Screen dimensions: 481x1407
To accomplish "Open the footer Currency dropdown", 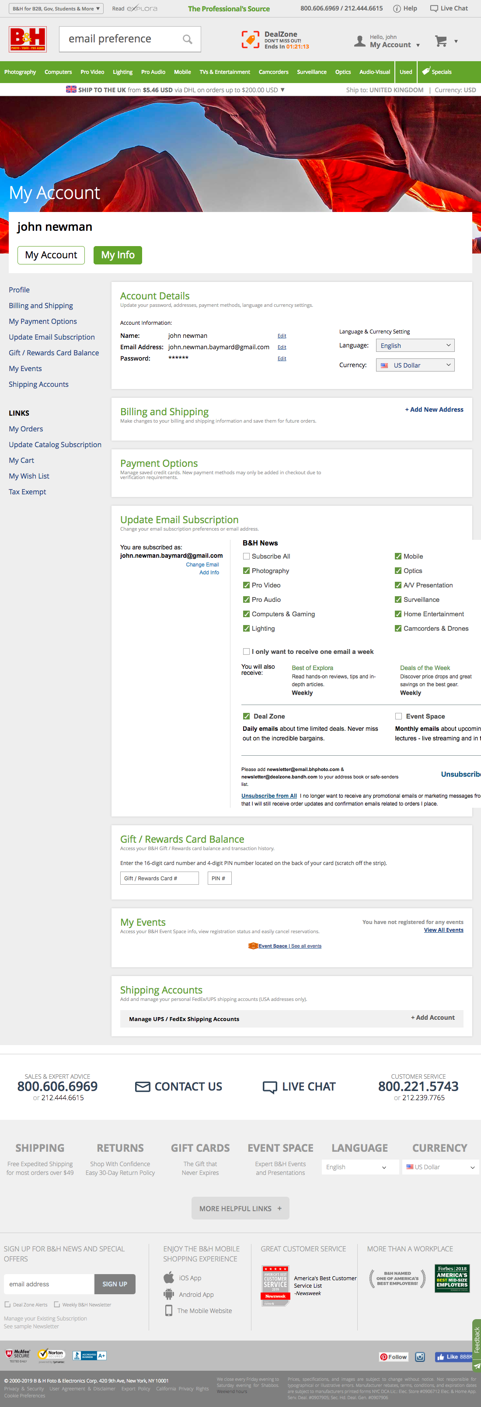I will (441, 1167).
